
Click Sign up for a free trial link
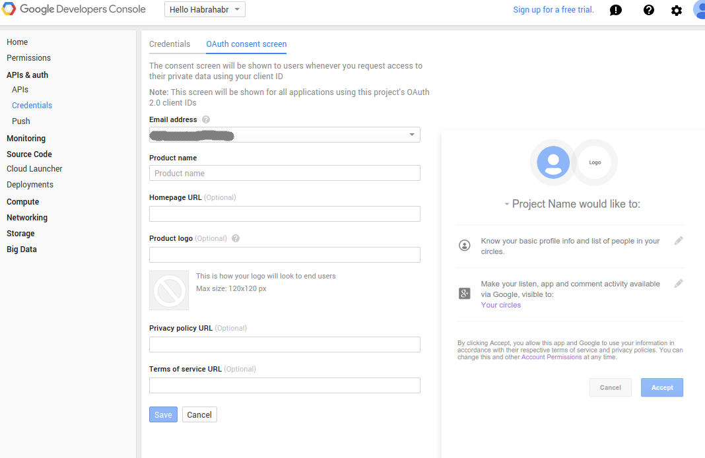tap(553, 10)
